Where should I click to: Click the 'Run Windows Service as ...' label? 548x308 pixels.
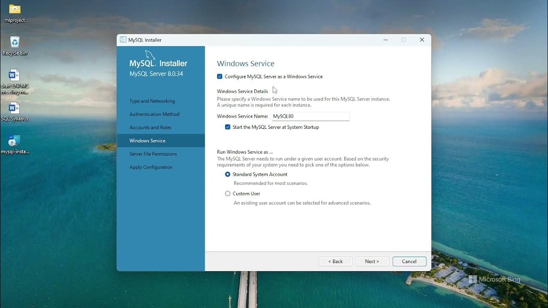[x=245, y=152]
